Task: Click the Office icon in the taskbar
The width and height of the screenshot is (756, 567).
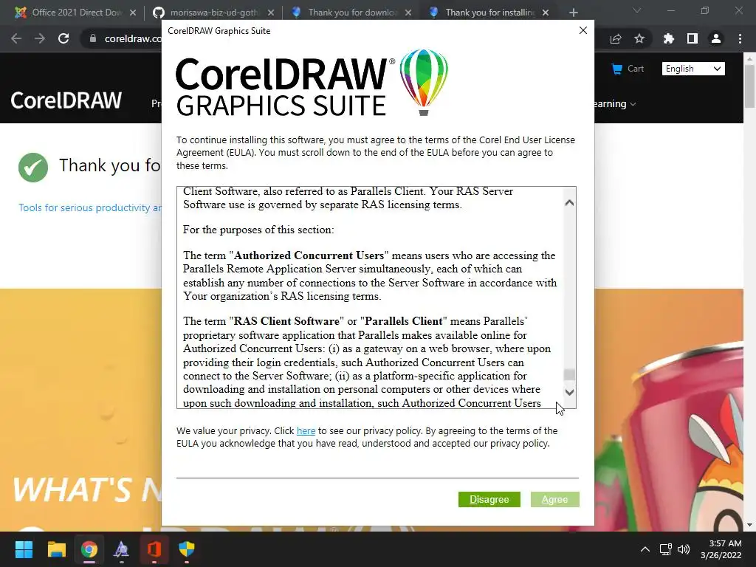Action: [154, 549]
